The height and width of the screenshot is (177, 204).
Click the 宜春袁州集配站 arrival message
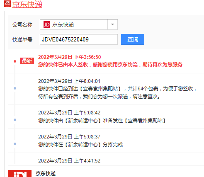pyautogui.click(x=117, y=92)
